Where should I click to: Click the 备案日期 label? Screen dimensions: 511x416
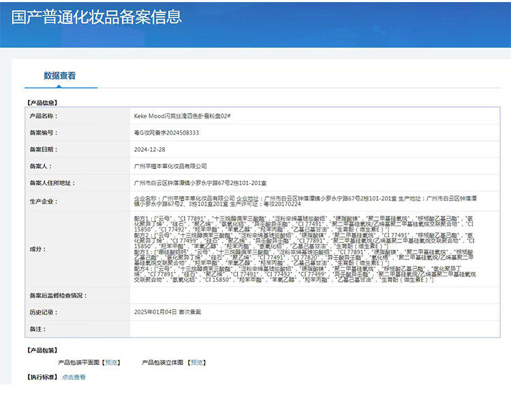point(44,150)
